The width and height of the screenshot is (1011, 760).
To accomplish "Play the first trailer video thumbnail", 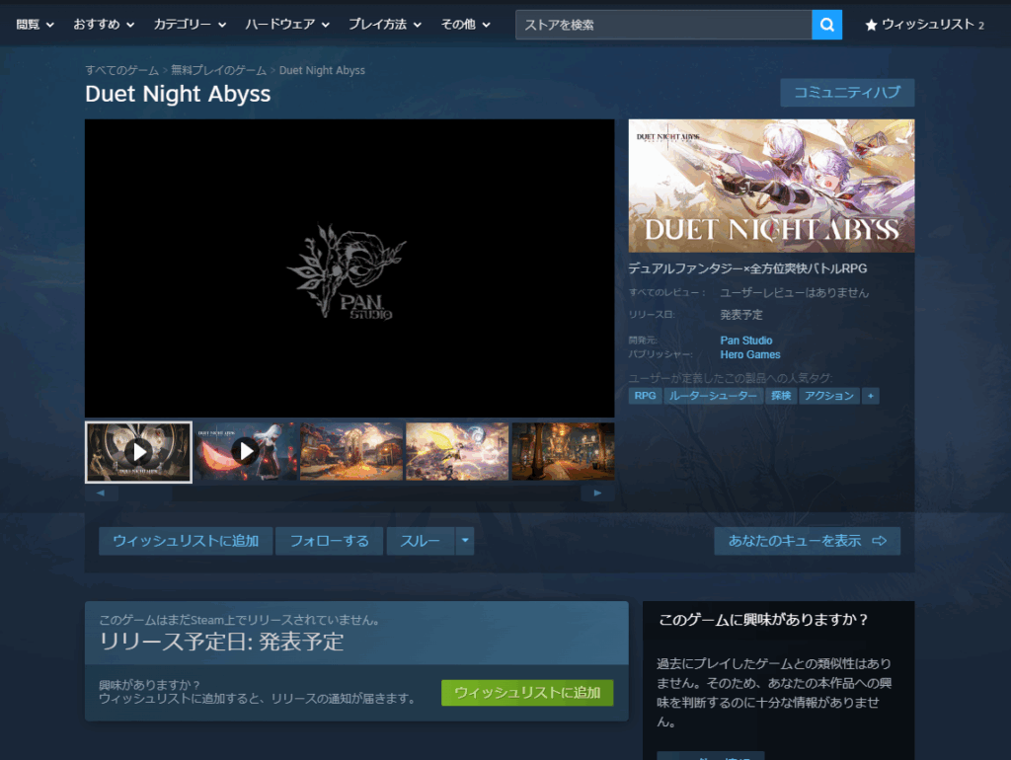I will coord(138,452).
